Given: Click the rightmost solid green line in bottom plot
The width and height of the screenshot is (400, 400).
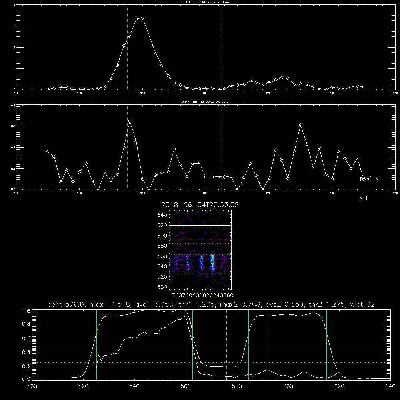Looking at the screenshot, I should 326,344.
